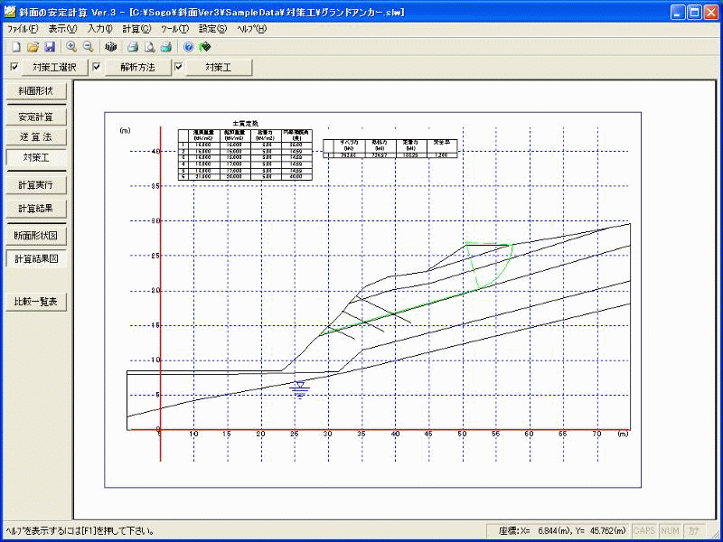Toggle the checkbox beside 対策工選択

(x=14, y=67)
